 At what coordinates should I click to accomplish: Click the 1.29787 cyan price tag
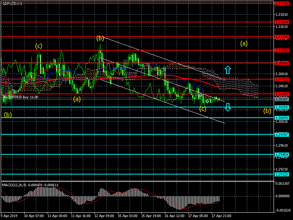coord(282,135)
